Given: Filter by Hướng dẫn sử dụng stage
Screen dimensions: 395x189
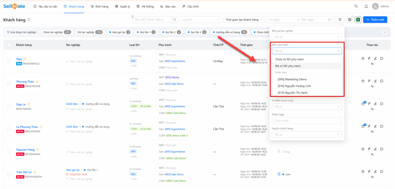Looking at the screenshot, I should click(230, 32).
